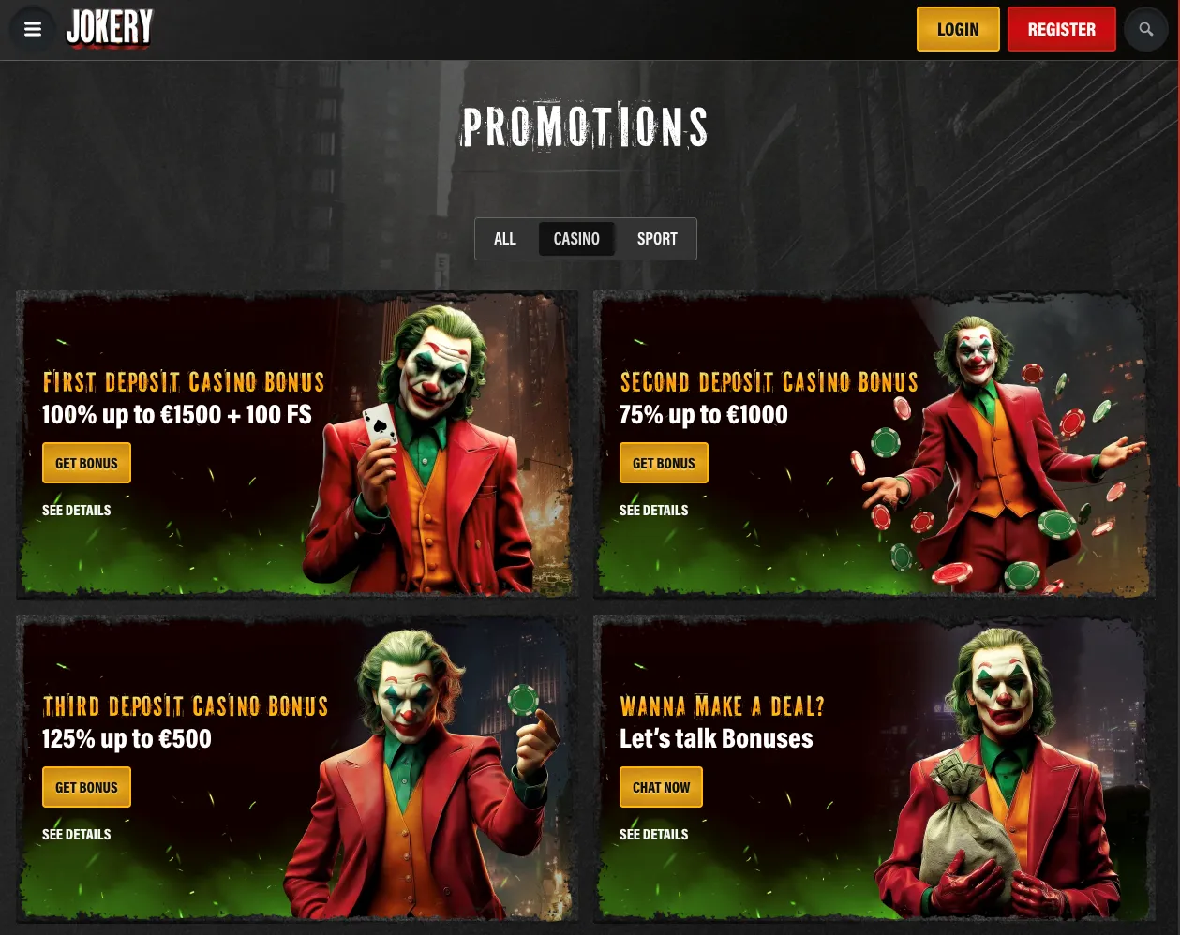Open the hamburger menu icon
This screenshot has width=1180, height=935.
[x=33, y=29]
